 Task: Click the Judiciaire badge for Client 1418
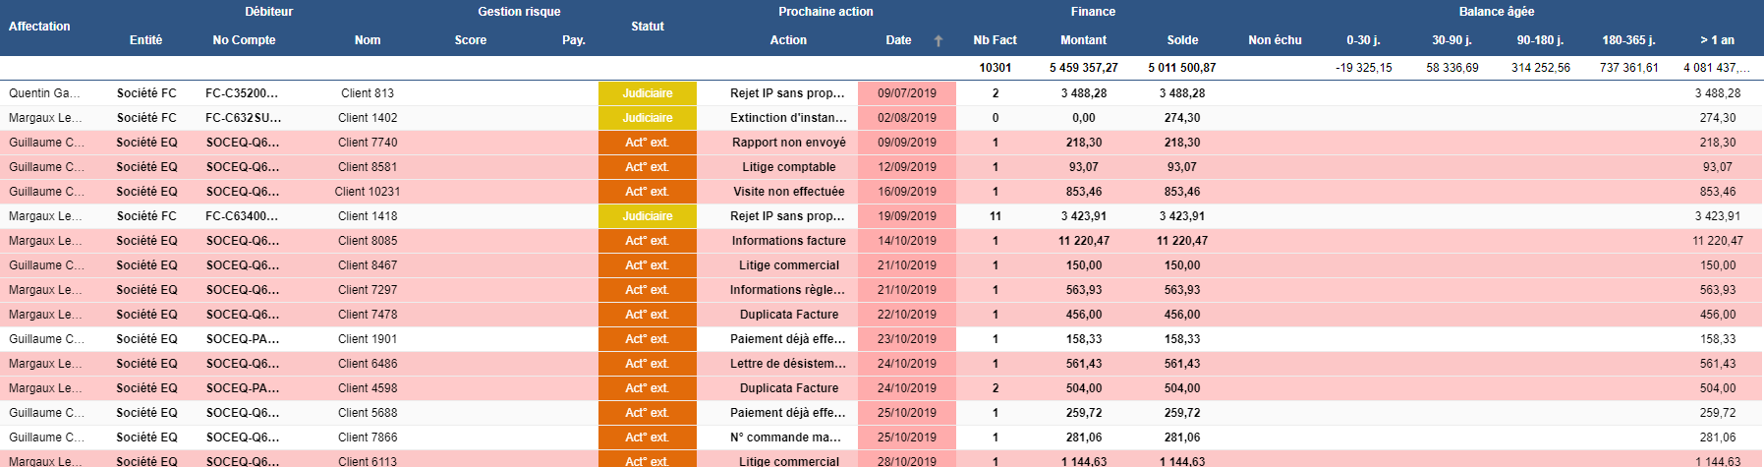[647, 216]
